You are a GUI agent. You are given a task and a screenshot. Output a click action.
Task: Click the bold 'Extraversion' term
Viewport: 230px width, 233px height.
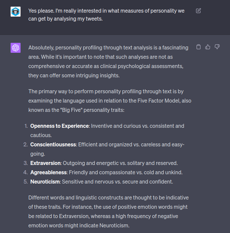coord(45,163)
